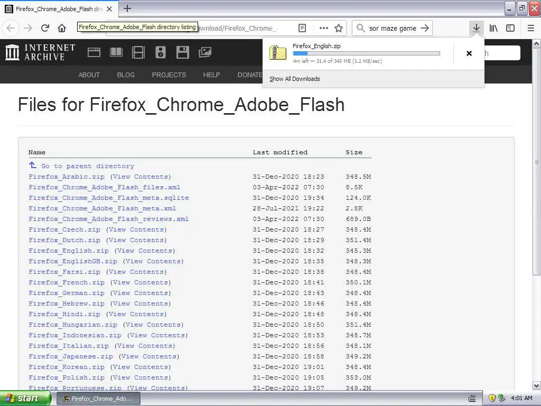The image size is (541, 406).
Task: Open the Images icon
Action: [x=205, y=52]
